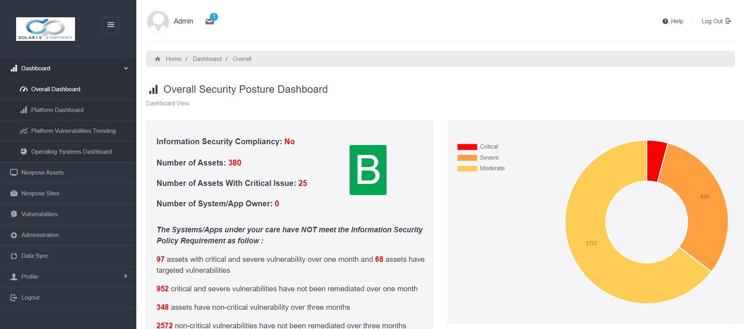Click the Help question mark icon
Viewport: 744px width, 329px height.
[665, 21]
